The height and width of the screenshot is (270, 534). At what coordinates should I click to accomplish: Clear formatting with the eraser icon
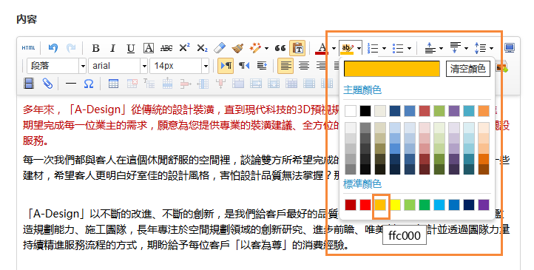coord(220,48)
